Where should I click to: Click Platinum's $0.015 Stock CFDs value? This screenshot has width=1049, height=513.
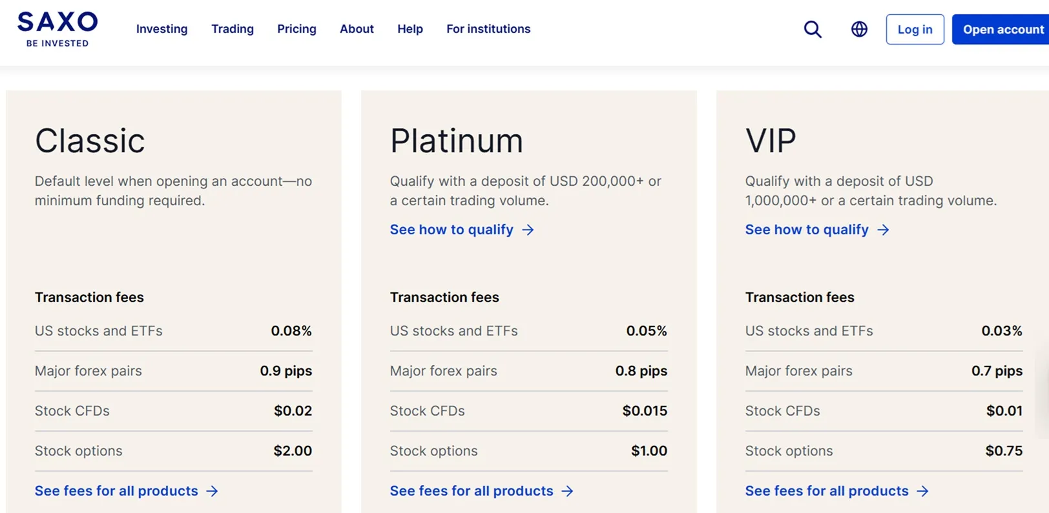[645, 411]
